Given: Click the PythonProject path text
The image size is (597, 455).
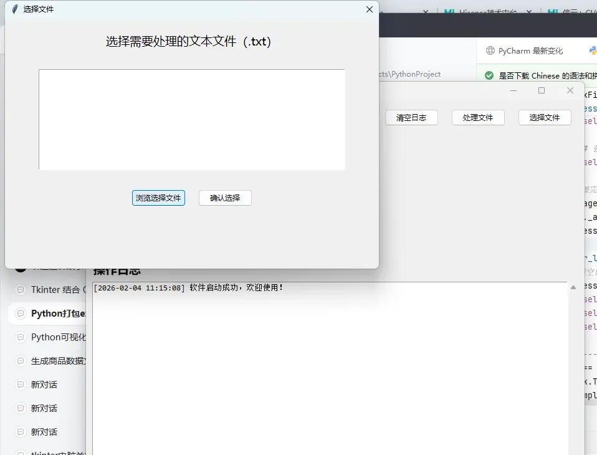Looking at the screenshot, I should point(409,74).
